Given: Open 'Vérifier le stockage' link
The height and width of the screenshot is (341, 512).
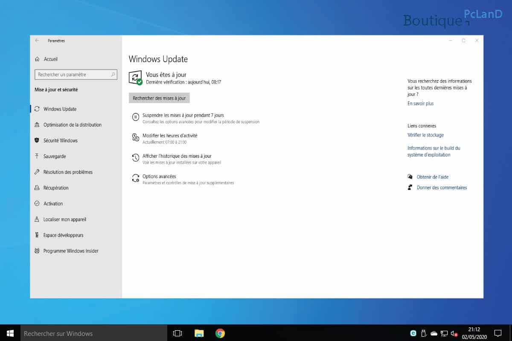Looking at the screenshot, I should click(x=425, y=135).
